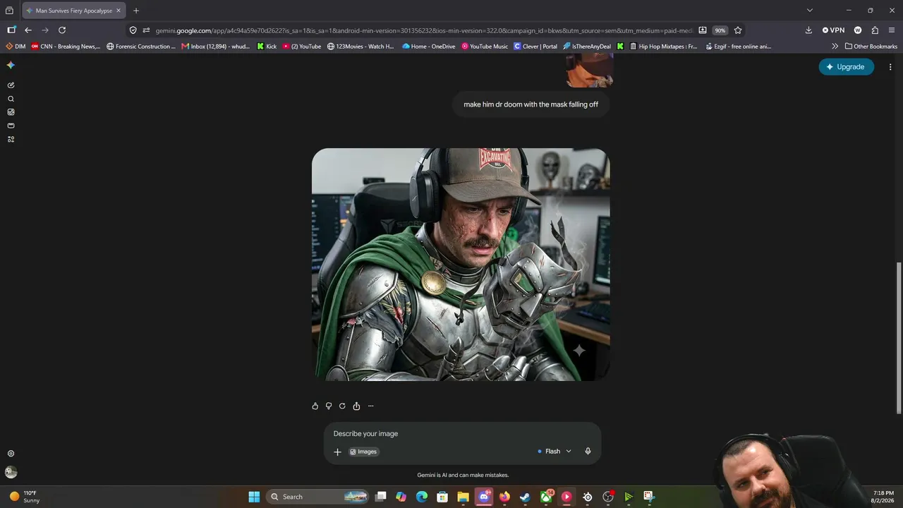Open the generated Dr Doom image
This screenshot has width=903, height=508.
tap(461, 265)
